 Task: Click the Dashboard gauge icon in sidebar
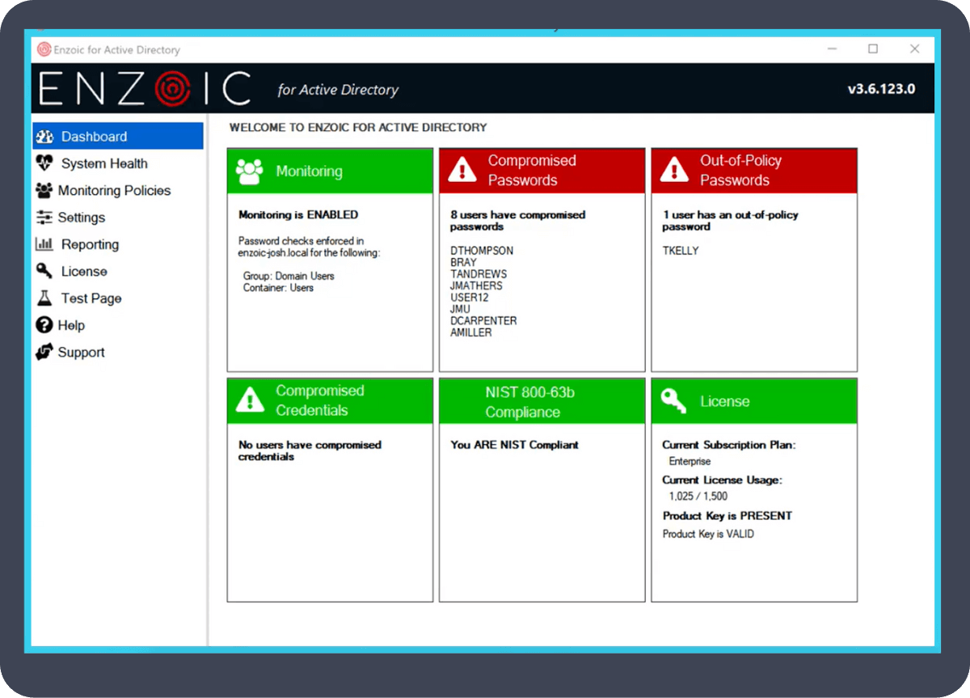[x=44, y=137]
